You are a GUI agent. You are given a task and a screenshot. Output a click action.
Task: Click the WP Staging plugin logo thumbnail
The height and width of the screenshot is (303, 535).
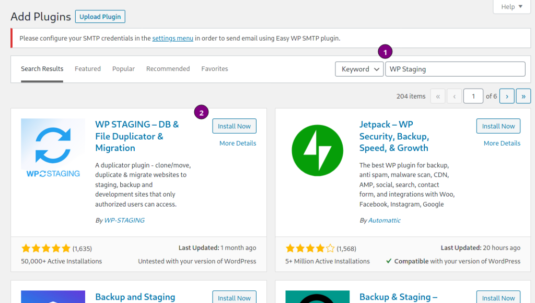coord(53,149)
